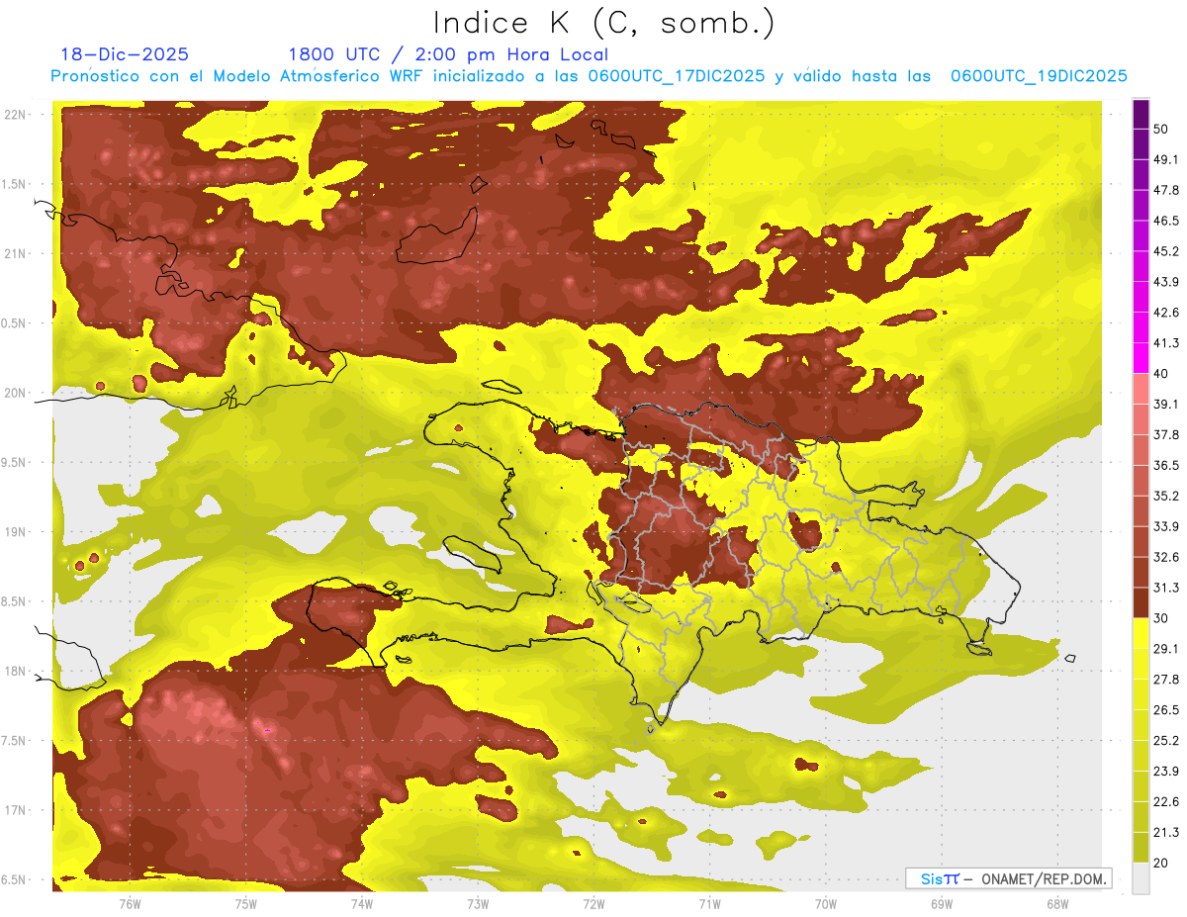The image size is (1187, 917).
Task: Click longitude axis label "69W"
Action: (x=942, y=904)
